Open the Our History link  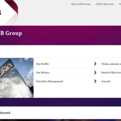click(x=43, y=73)
